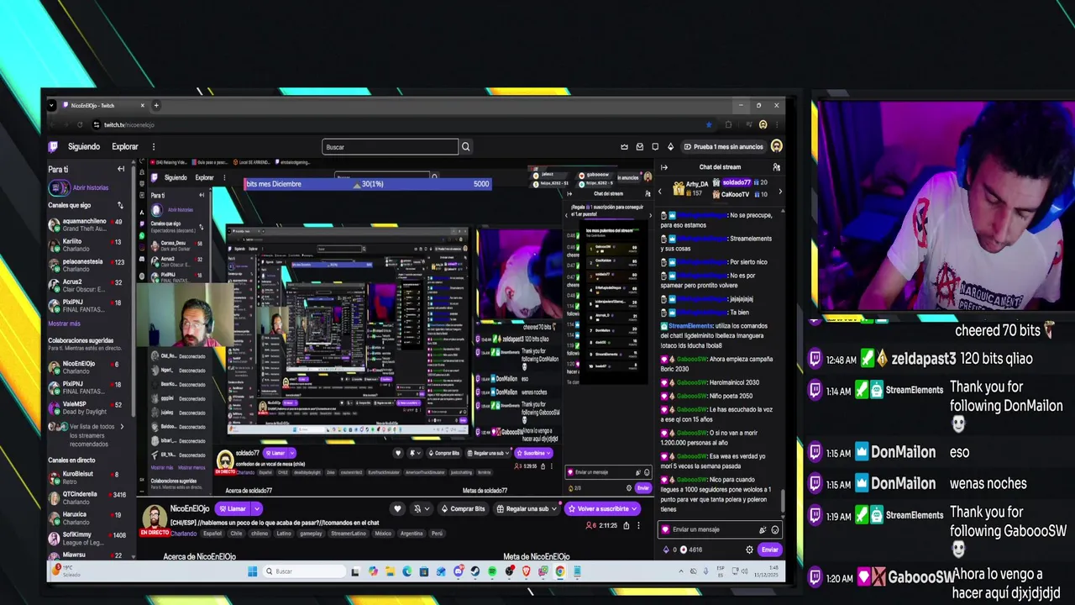1075x605 pixels.
Task: Show previous gift leaderboard entry
Action: point(660,192)
